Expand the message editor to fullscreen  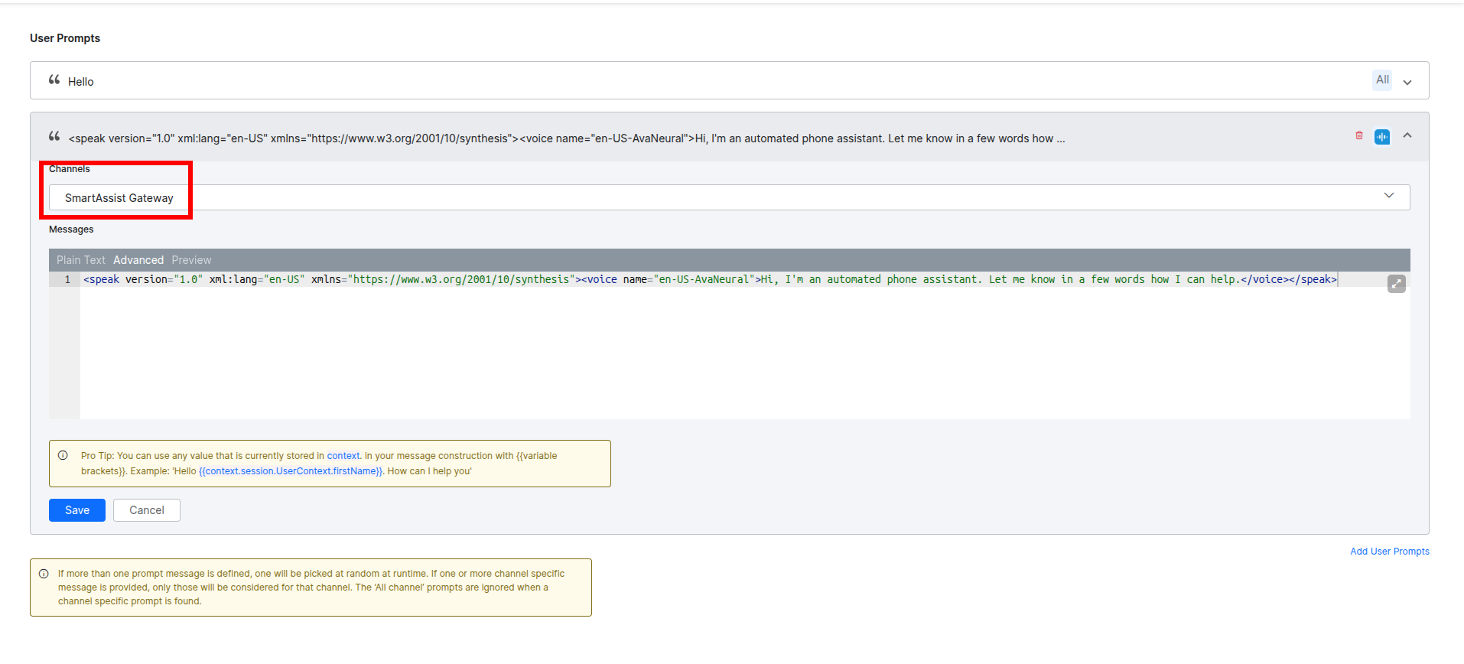(x=1396, y=284)
